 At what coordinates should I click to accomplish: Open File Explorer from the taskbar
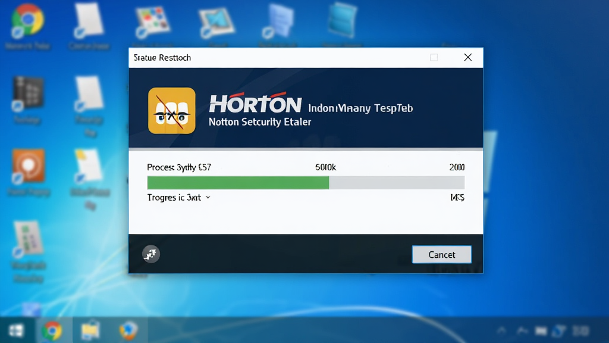click(x=90, y=330)
